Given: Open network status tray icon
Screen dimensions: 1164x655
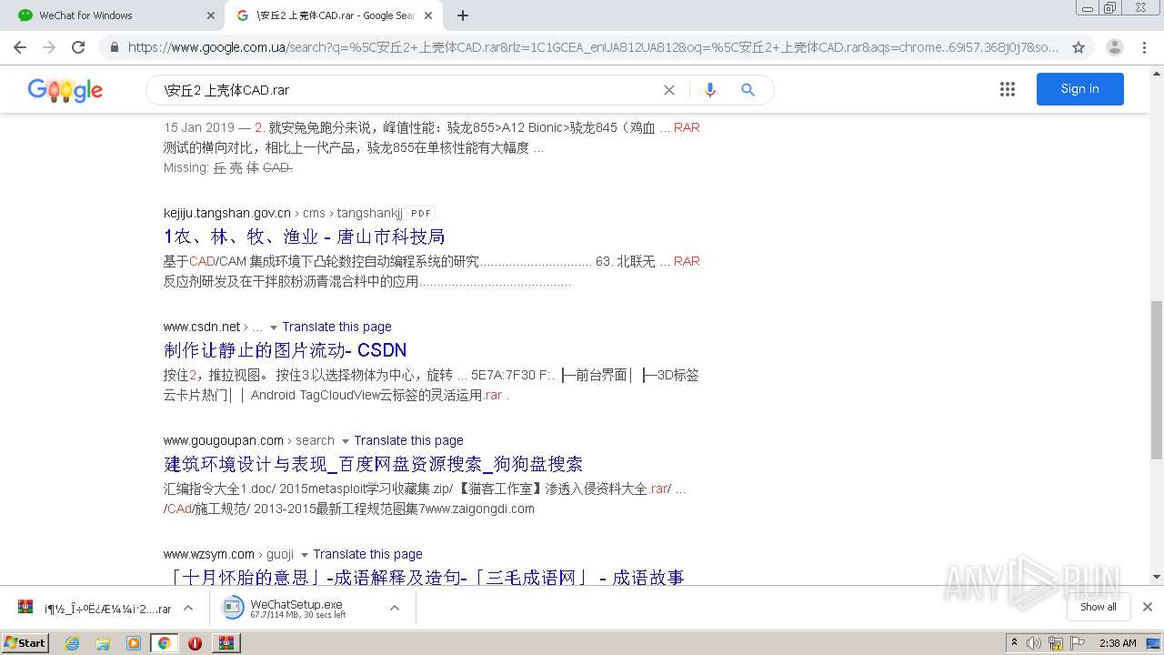Looking at the screenshot, I should (1056, 643).
